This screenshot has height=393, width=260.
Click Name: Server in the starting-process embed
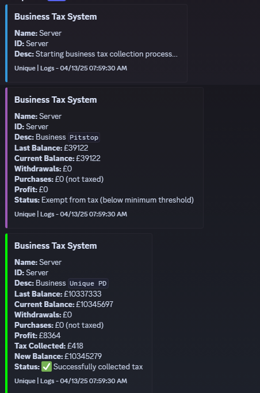[38, 33]
